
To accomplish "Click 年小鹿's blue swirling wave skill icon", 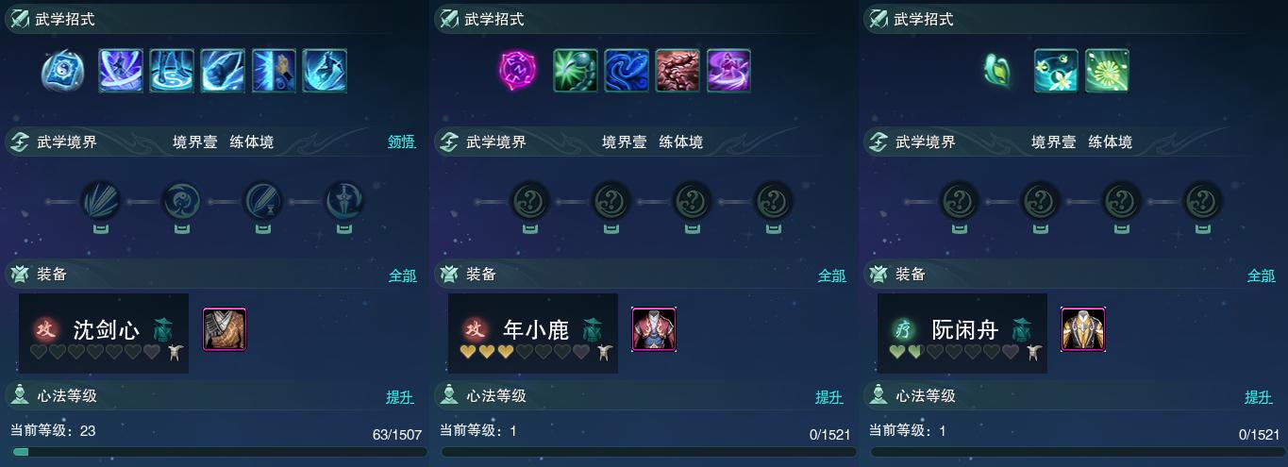I will point(627,71).
